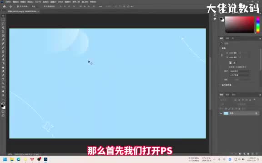The height and width of the screenshot is (163, 262).
Task: Click the canvas height input field
Action: (233, 57)
